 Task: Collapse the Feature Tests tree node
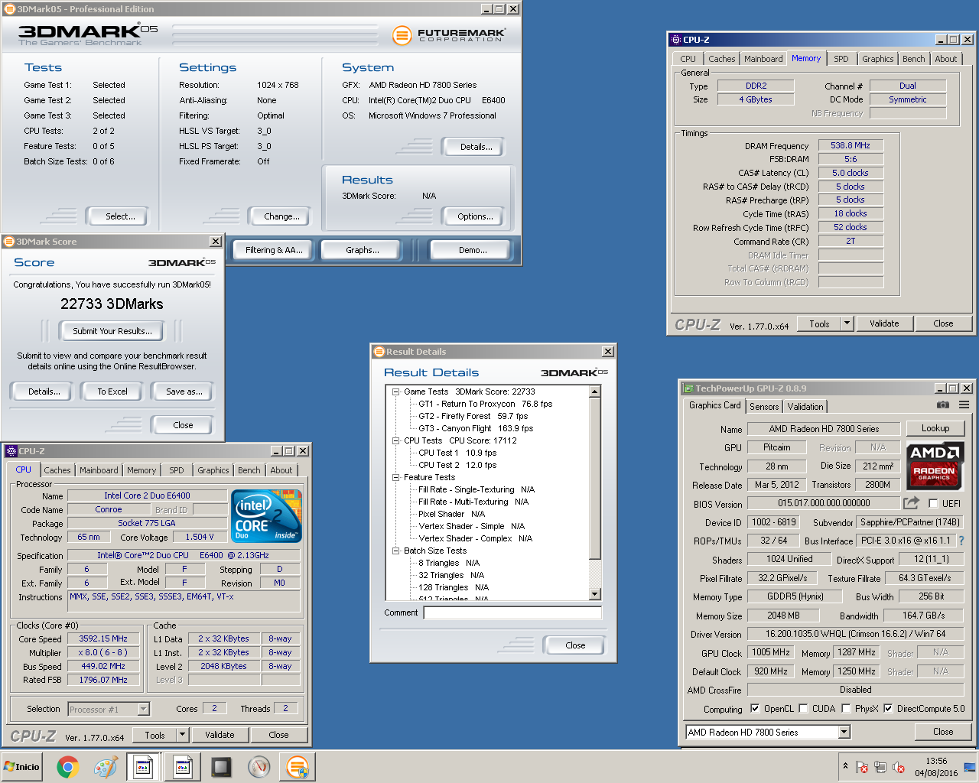[x=396, y=477]
